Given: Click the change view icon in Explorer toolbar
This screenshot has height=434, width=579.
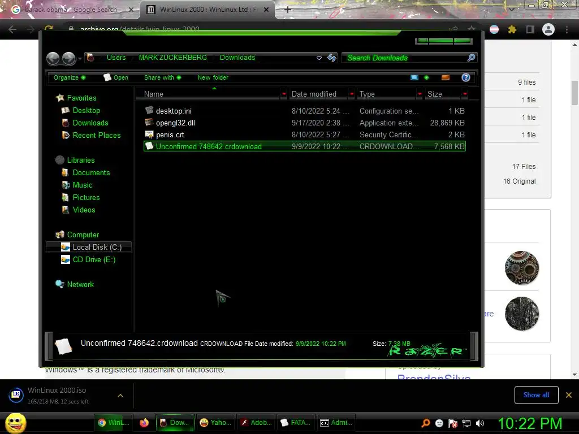Looking at the screenshot, I should (x=414, y=77).
